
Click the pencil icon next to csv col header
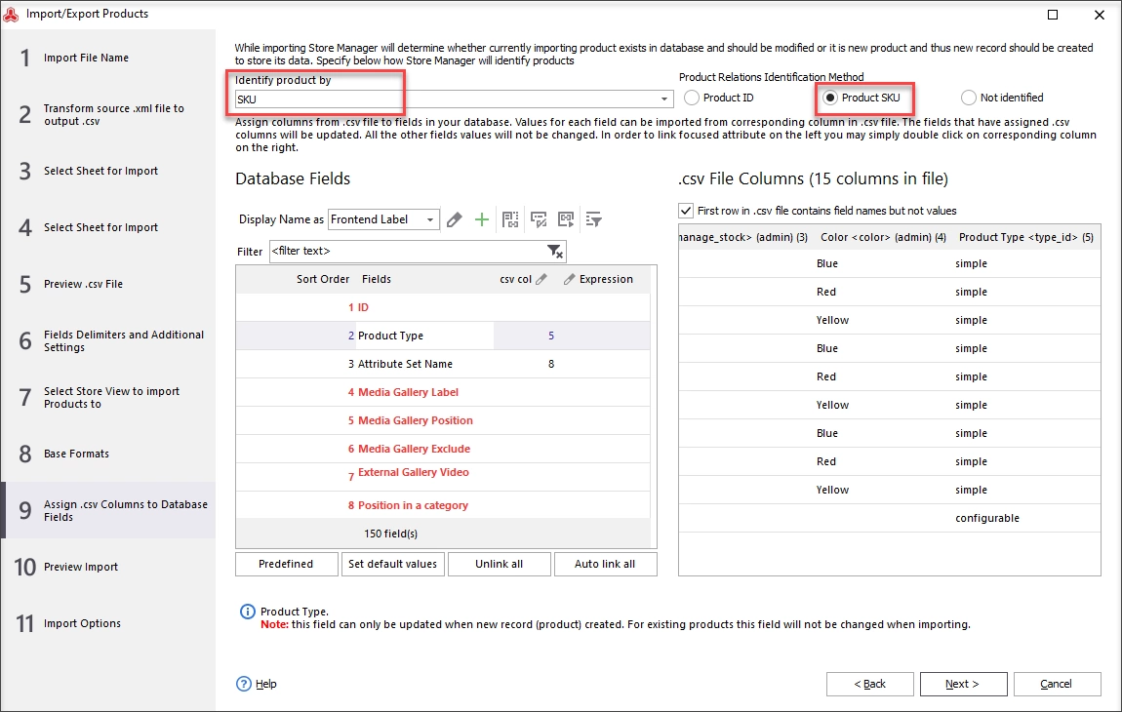541,279
